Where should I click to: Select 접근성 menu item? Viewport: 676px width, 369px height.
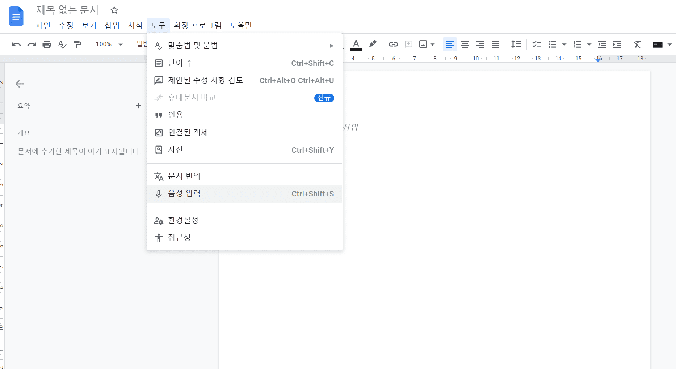tap(245, 238)
